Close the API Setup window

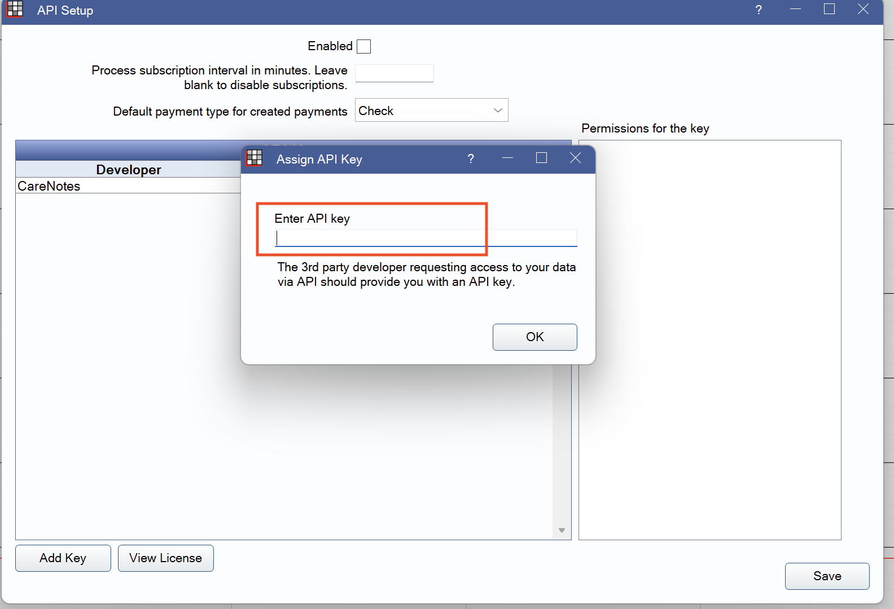(x=863, y=9)
